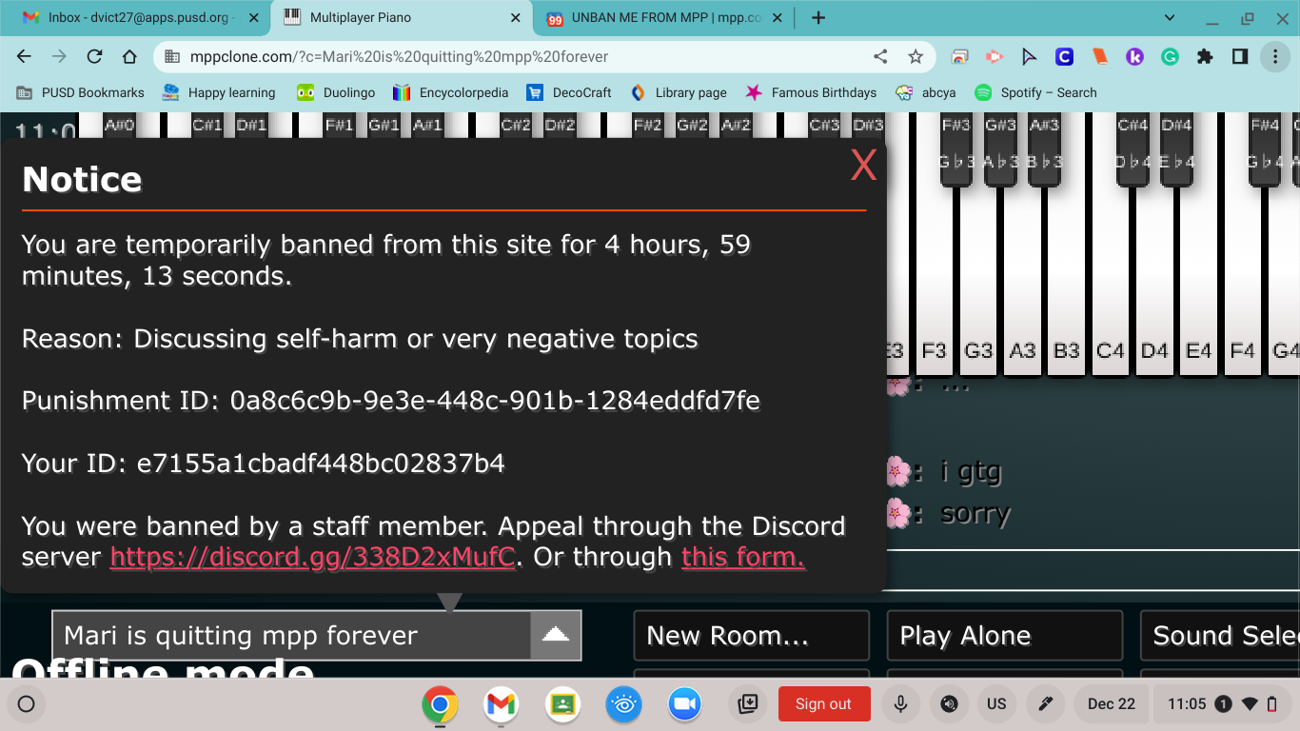The width and height of the screenshot is (1300, 731).
Task: Toggle microphone in the shelf
Action: [899, 704]
